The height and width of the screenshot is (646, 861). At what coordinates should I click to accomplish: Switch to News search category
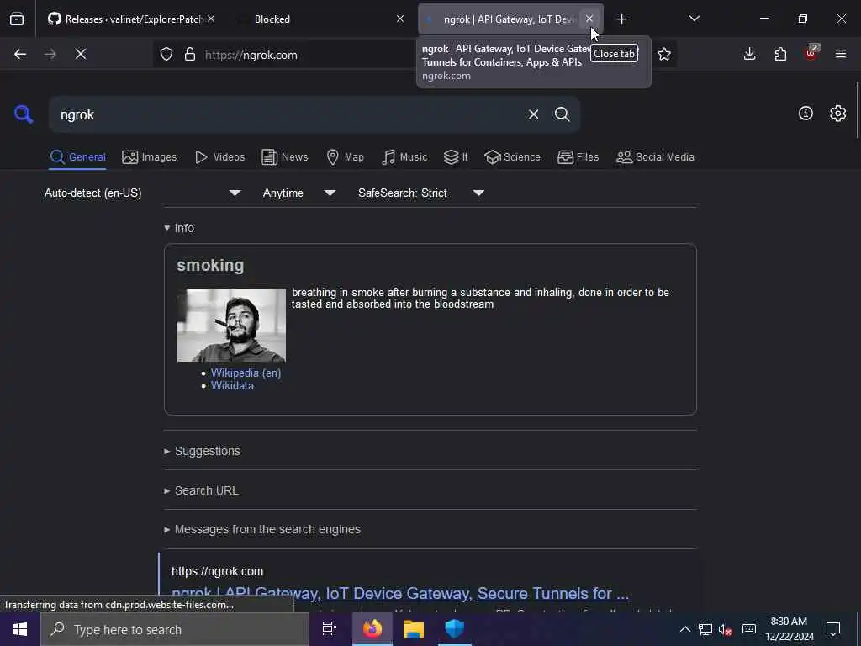point(284,157)
